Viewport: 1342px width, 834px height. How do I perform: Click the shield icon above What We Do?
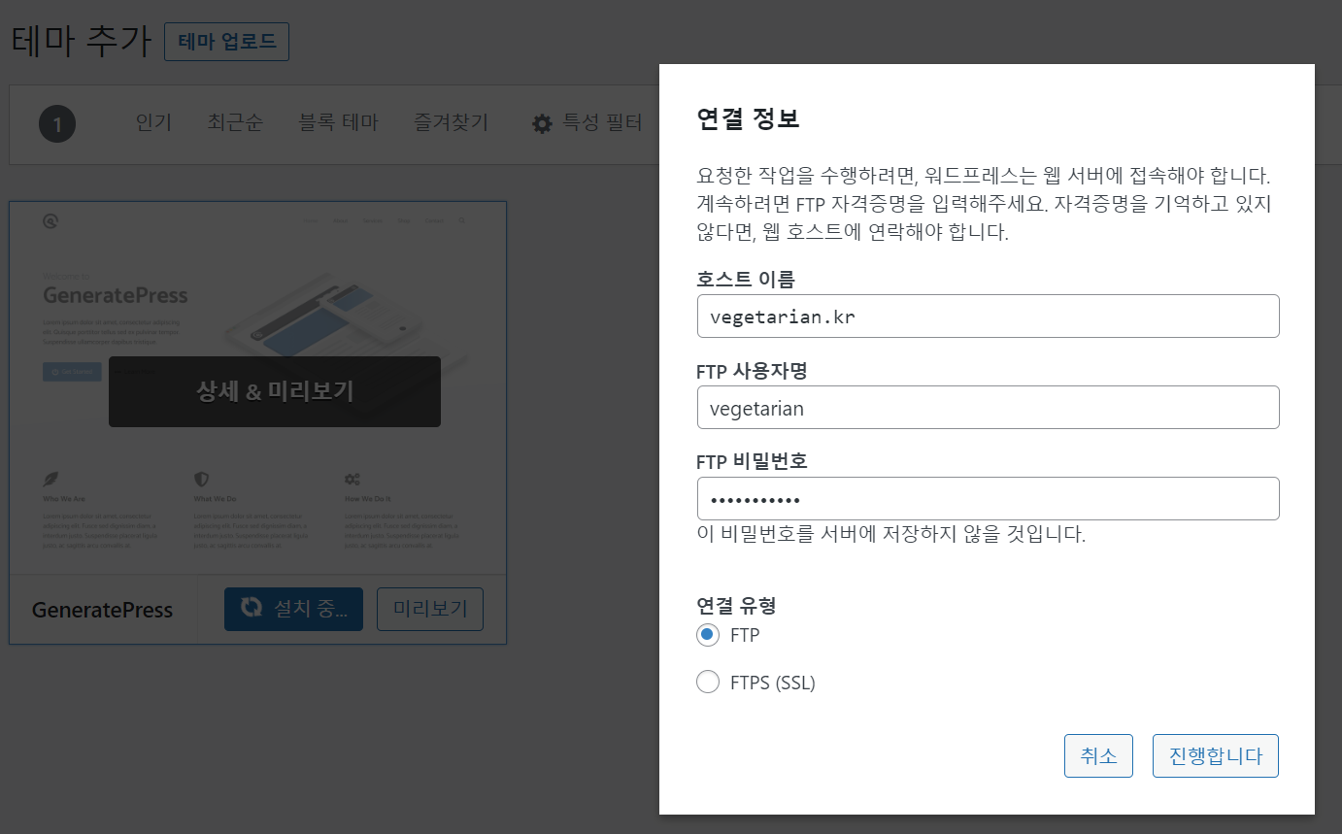(x=201, y=479)
